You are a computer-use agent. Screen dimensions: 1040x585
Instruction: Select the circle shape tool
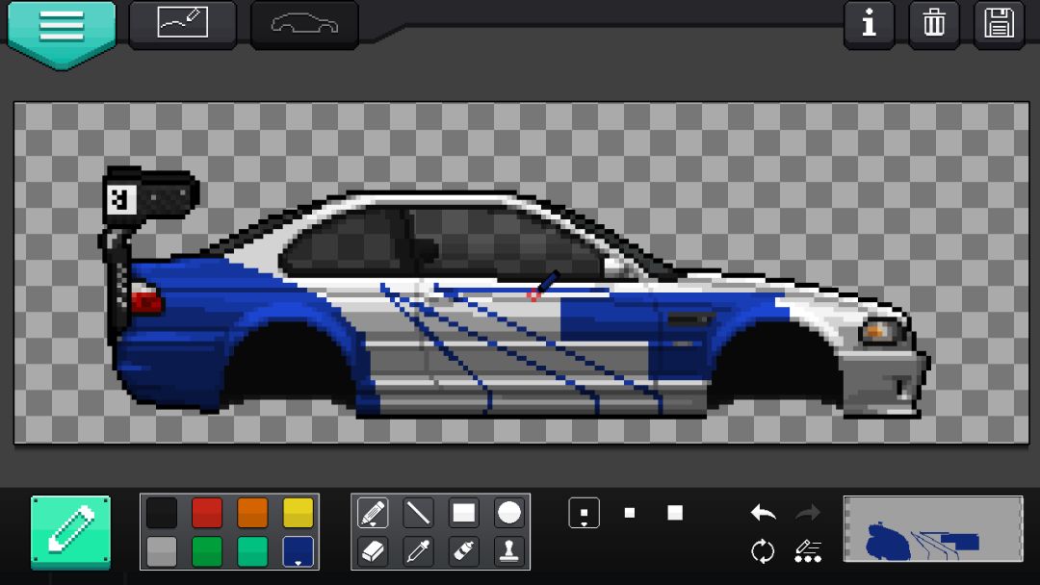pos(508,513)
